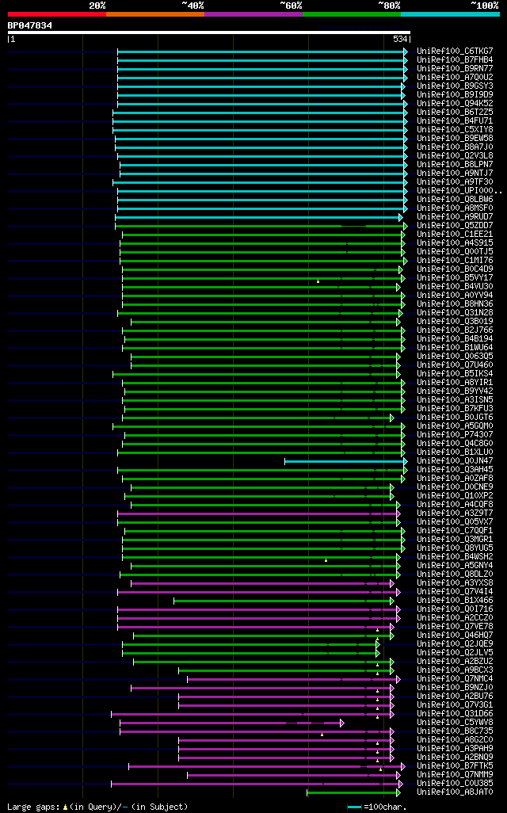Click the orange ~40% identity legend segment
Viewport: 507px width, 813px height.
point(155,14)
